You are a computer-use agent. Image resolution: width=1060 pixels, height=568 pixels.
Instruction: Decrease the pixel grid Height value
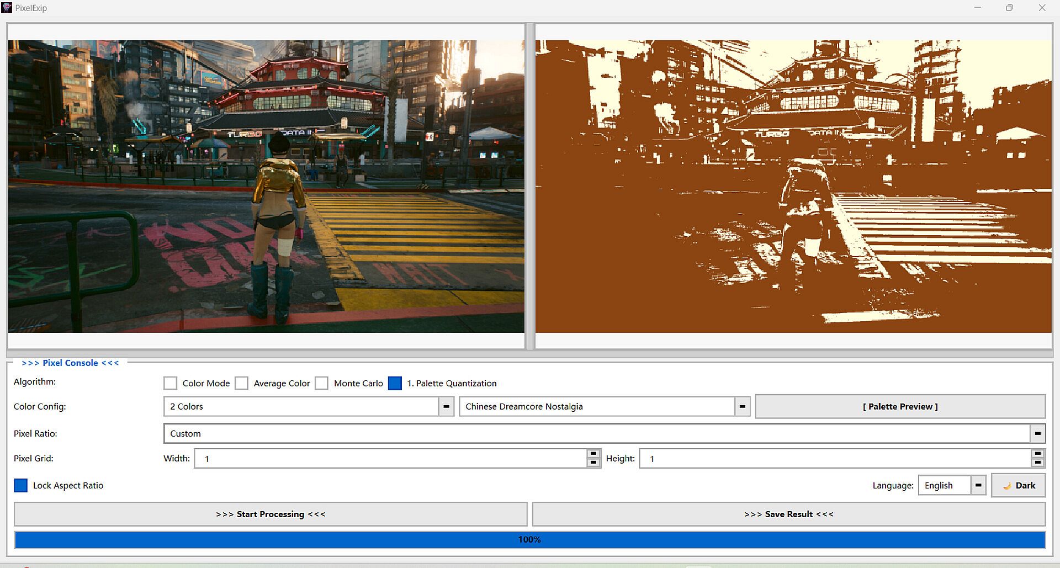(1037, 463)
